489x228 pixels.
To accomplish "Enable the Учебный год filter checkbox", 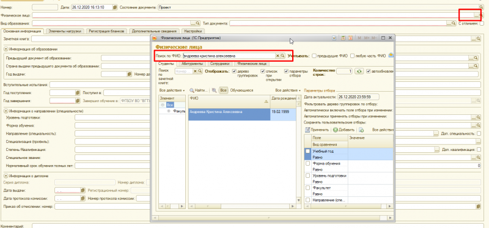I will (308, 151).
